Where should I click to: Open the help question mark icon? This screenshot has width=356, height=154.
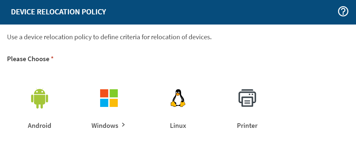343,12
